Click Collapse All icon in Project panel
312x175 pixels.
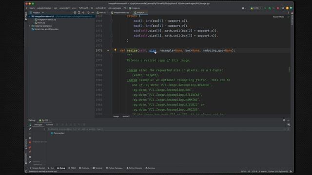pos(83,13)
